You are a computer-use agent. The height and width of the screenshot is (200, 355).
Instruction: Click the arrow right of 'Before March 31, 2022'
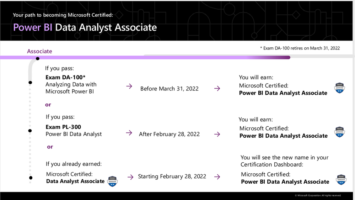coord(217,88)
